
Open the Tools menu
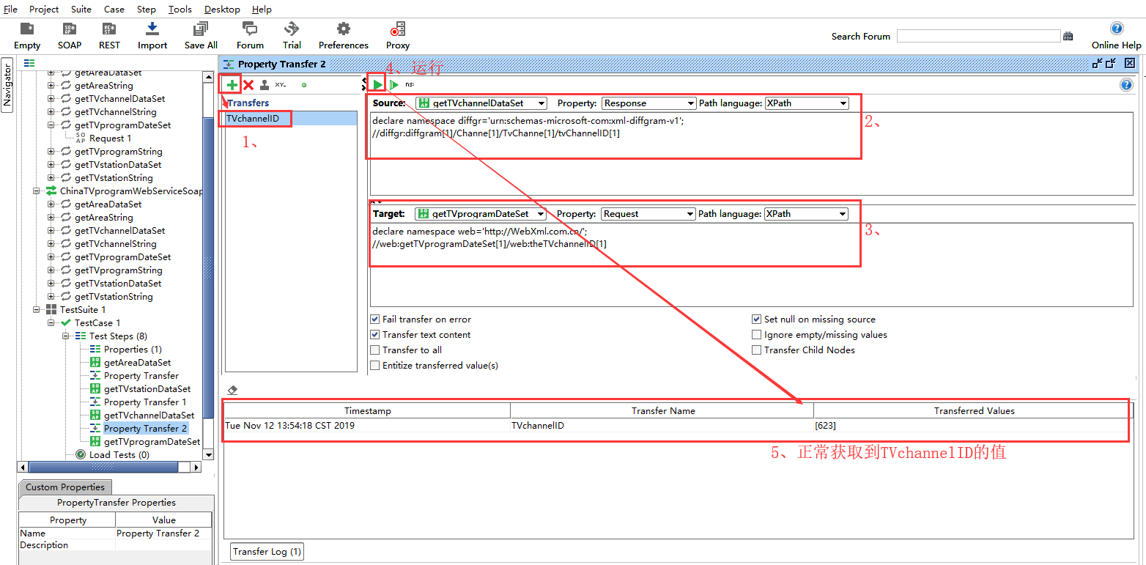point(180,10)
